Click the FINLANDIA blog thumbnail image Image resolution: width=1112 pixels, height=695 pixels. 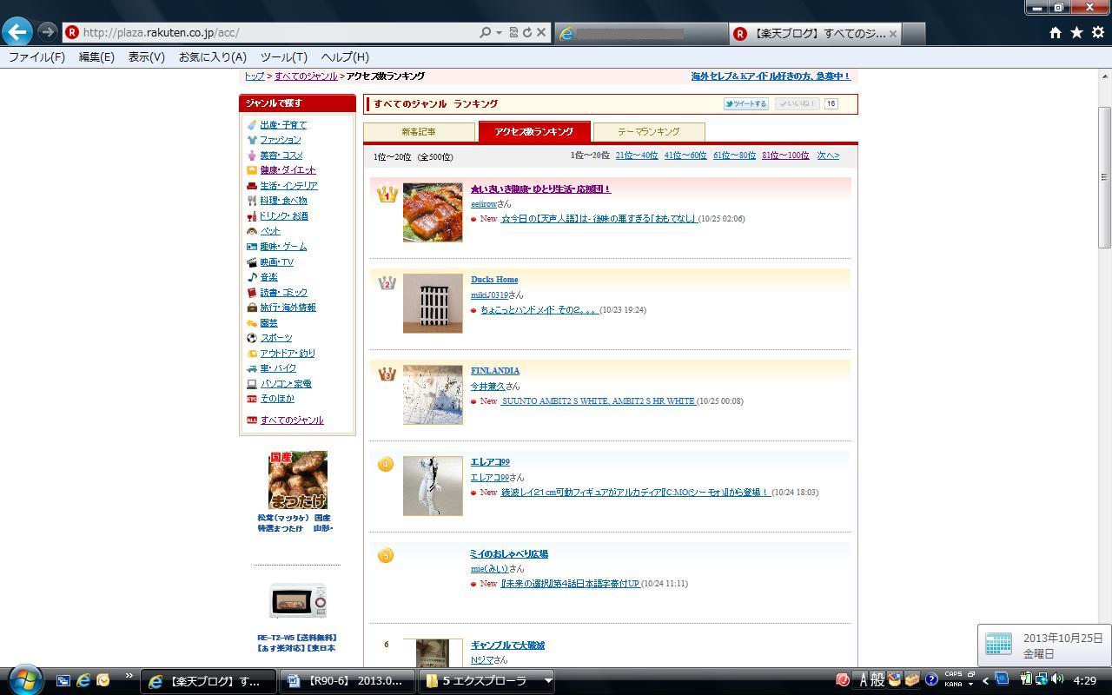pos(433,394)
